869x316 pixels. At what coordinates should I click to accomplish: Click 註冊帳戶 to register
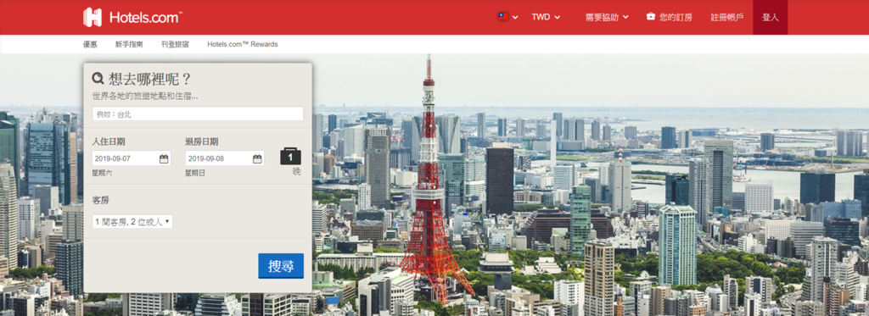(727, 17)
